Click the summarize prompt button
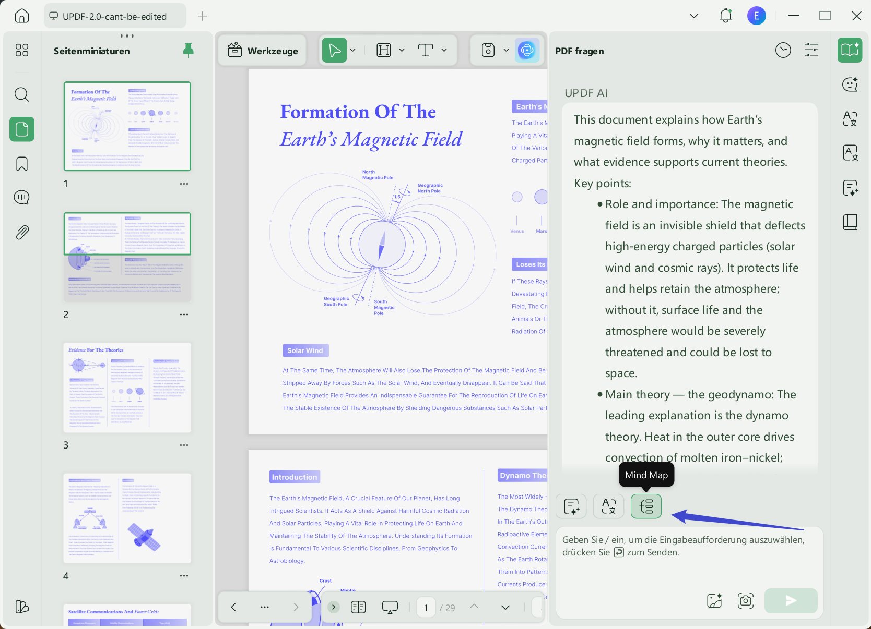Viewport: 871px width, 629px height. [x=571, y=506]
